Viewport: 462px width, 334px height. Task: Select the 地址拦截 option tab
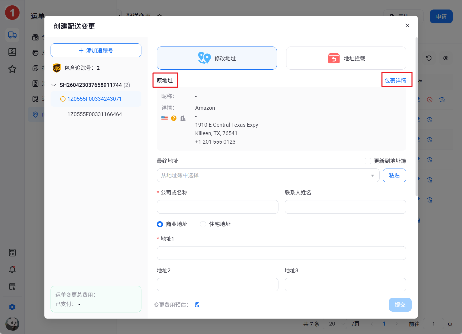coord(346,58)
